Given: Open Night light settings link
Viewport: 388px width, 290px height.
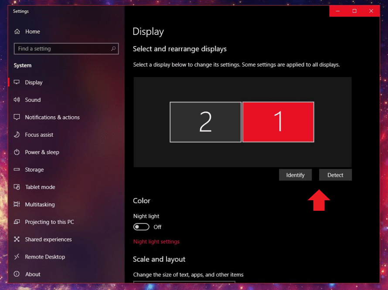Looking at the screenshot, I should pos(156,241).
